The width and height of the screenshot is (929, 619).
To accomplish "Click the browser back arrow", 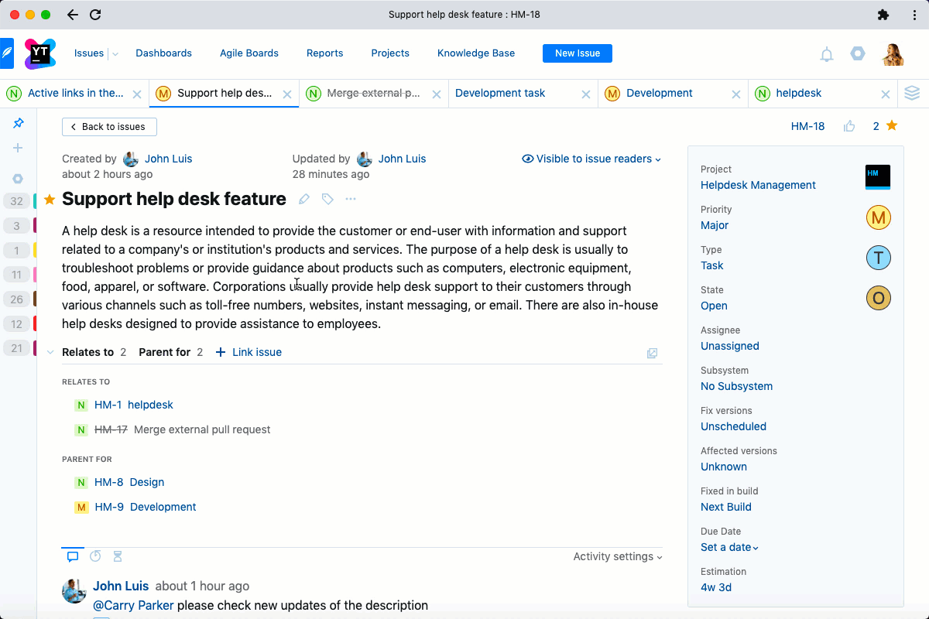I will click(73, 15).
